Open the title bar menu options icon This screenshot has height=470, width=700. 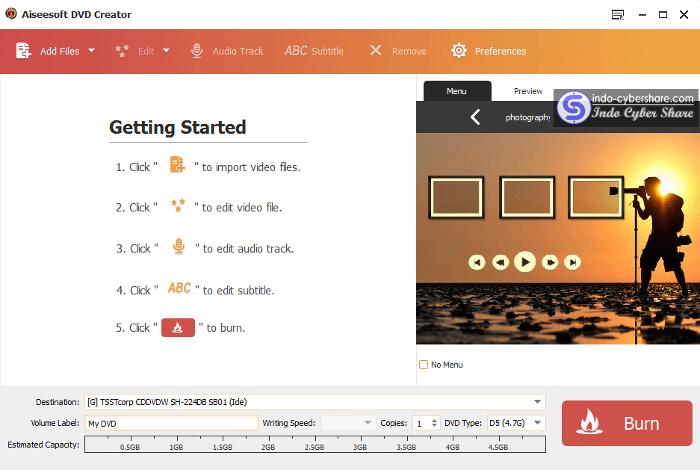point(618,15)
